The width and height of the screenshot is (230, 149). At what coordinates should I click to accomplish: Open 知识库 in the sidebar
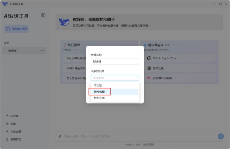click(x=12, y=116)
